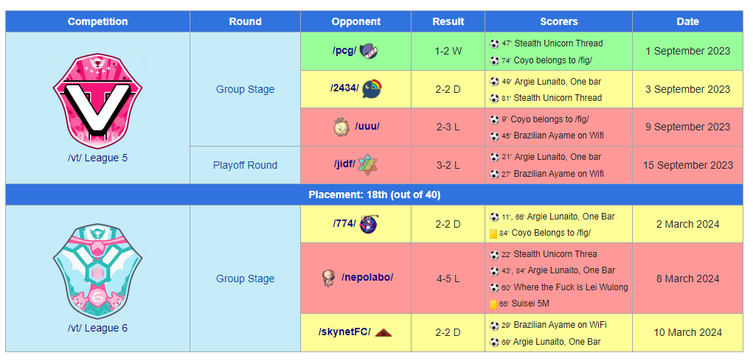The image size is (753, 361).
Task: Click the Competition column header
Action: pos(97,21)
